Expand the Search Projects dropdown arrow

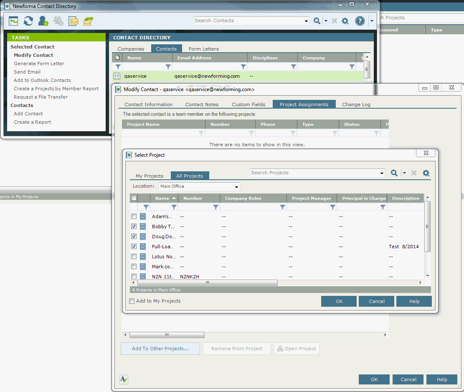pyautogui.click(x=382, y=173)
